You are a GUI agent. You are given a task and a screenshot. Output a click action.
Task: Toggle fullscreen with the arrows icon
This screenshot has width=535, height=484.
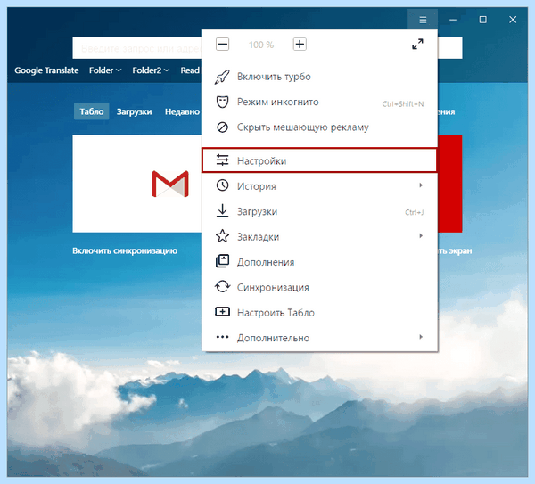click(417, 44)
